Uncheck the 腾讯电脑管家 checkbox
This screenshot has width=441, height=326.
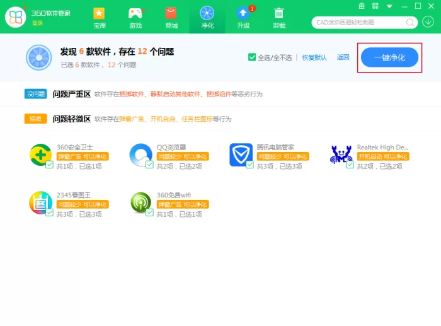[249, 164]
